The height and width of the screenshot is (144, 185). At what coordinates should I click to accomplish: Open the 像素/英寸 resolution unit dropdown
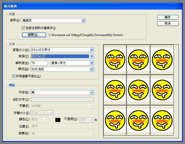(91, 63)
